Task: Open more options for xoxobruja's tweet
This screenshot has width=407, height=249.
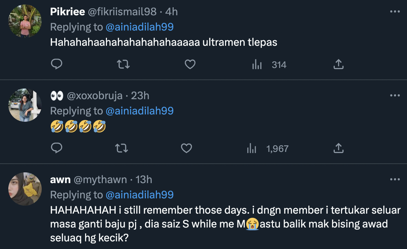Action: [x=395, y=95]
